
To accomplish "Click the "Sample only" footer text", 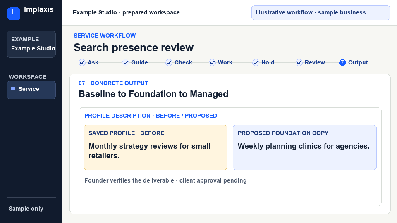I will click(26, 209).
